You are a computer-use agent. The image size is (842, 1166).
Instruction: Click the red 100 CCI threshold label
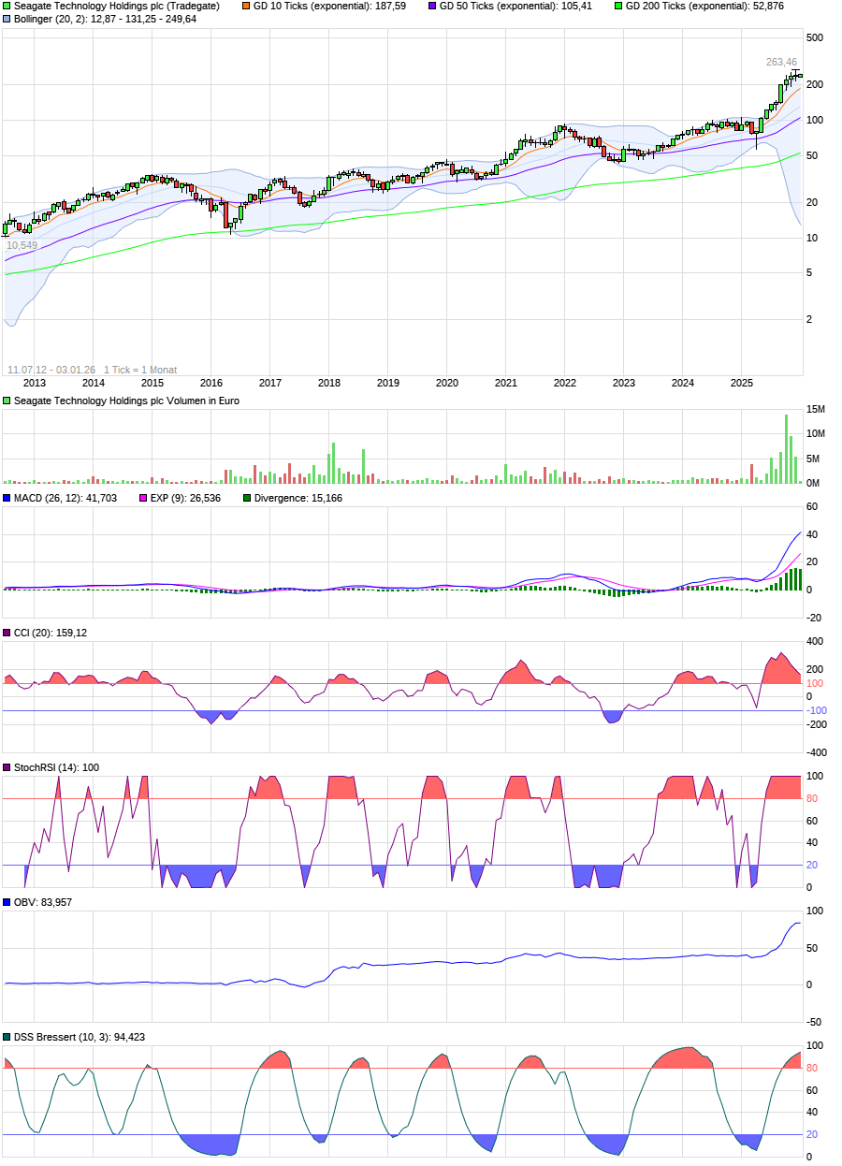[x=814, y=683]
